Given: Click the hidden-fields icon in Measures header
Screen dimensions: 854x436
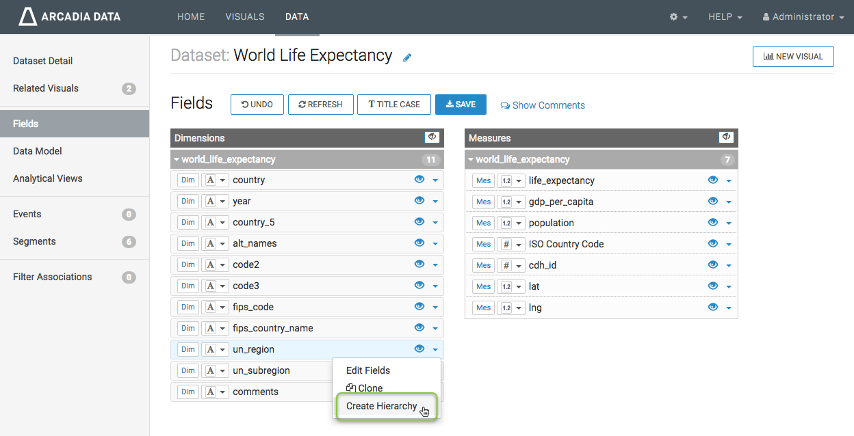Looking at the screenshot, I should coord(726,137).
